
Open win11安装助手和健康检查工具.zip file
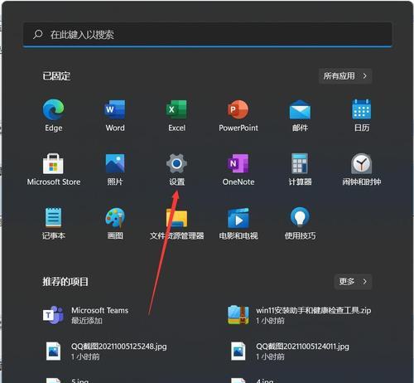click(x=299, y=315)
